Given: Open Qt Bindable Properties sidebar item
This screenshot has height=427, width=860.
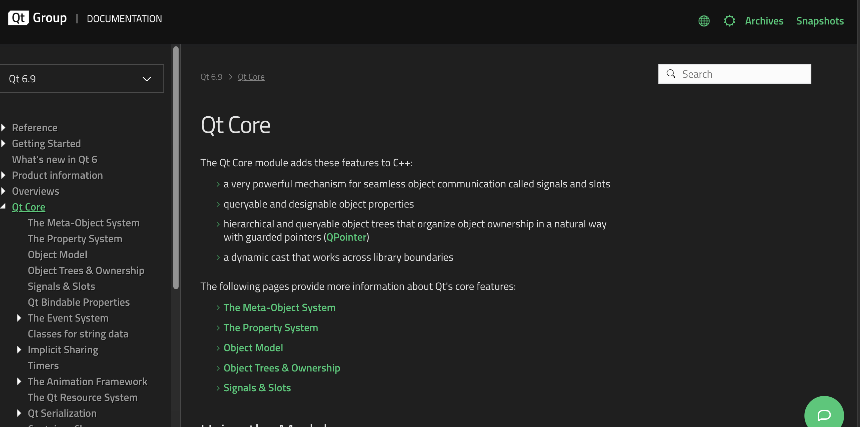Looking at the screenshot, I should click(x=79, y=302).
